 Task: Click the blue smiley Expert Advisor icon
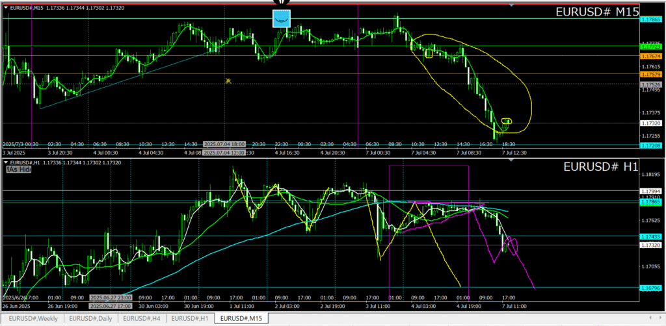click(281, 19)
